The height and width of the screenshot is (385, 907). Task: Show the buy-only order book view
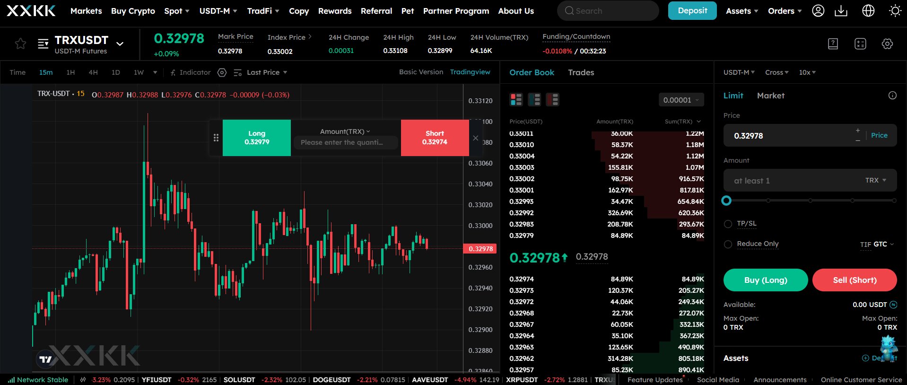(x=534, y=100)
